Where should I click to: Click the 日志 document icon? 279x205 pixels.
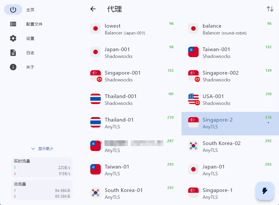pos(13,53)
